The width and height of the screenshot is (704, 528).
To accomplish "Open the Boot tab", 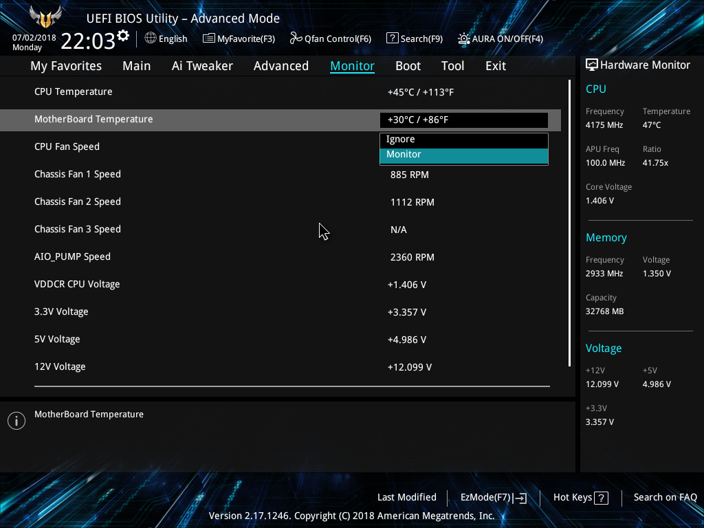I will coord(408,66).
